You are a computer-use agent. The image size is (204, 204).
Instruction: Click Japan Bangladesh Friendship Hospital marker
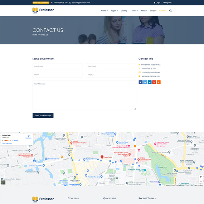32,155
